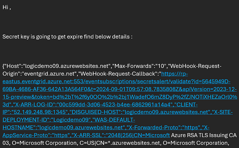Open the https://rp- callback link start

click(174, 74)
